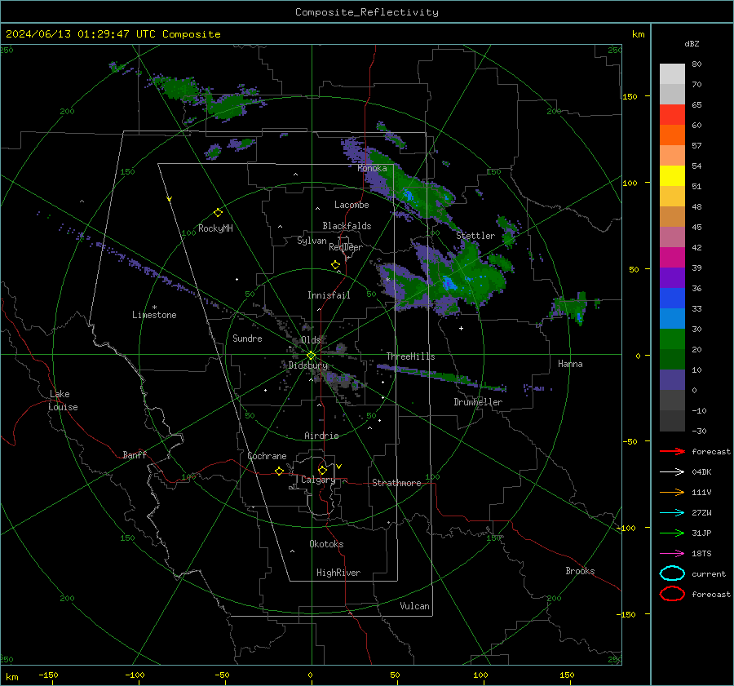The width and height of the screenshot is (734, 686).
Task: Click the Cochrane town label
Action: click(267, 456)
